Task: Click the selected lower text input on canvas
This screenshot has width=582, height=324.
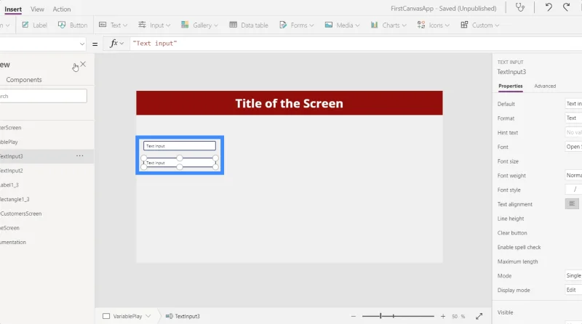Action: (180, 163)
